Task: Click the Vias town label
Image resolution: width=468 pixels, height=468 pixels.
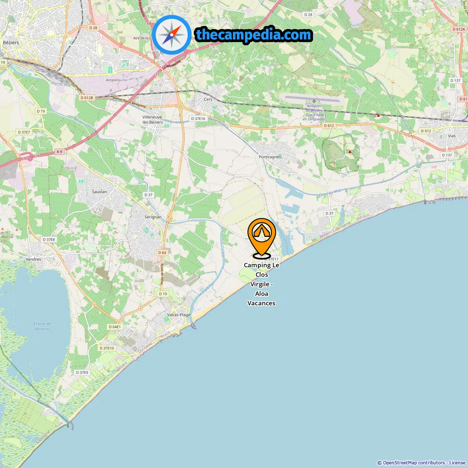Action: tap(452, 136)
